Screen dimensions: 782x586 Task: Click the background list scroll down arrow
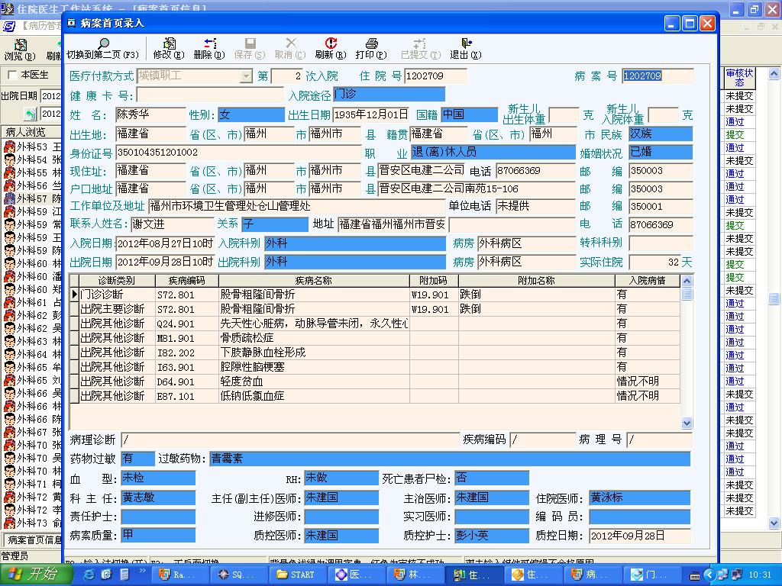pyautogui.click(x=774, y=523)
